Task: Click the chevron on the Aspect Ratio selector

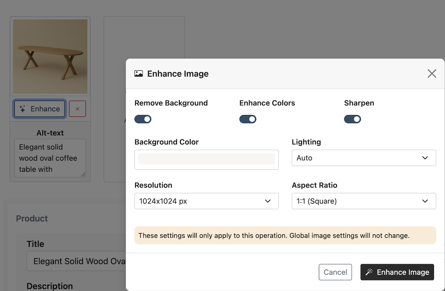Action: tap(425, 201)
